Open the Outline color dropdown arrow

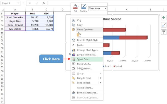(x=87, y=6)
